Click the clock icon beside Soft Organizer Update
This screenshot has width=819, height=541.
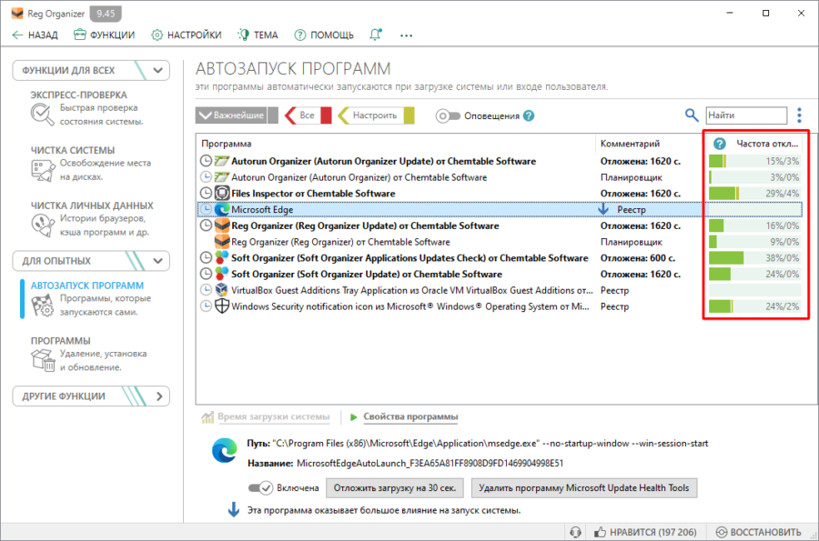click(x=207, y=274)
